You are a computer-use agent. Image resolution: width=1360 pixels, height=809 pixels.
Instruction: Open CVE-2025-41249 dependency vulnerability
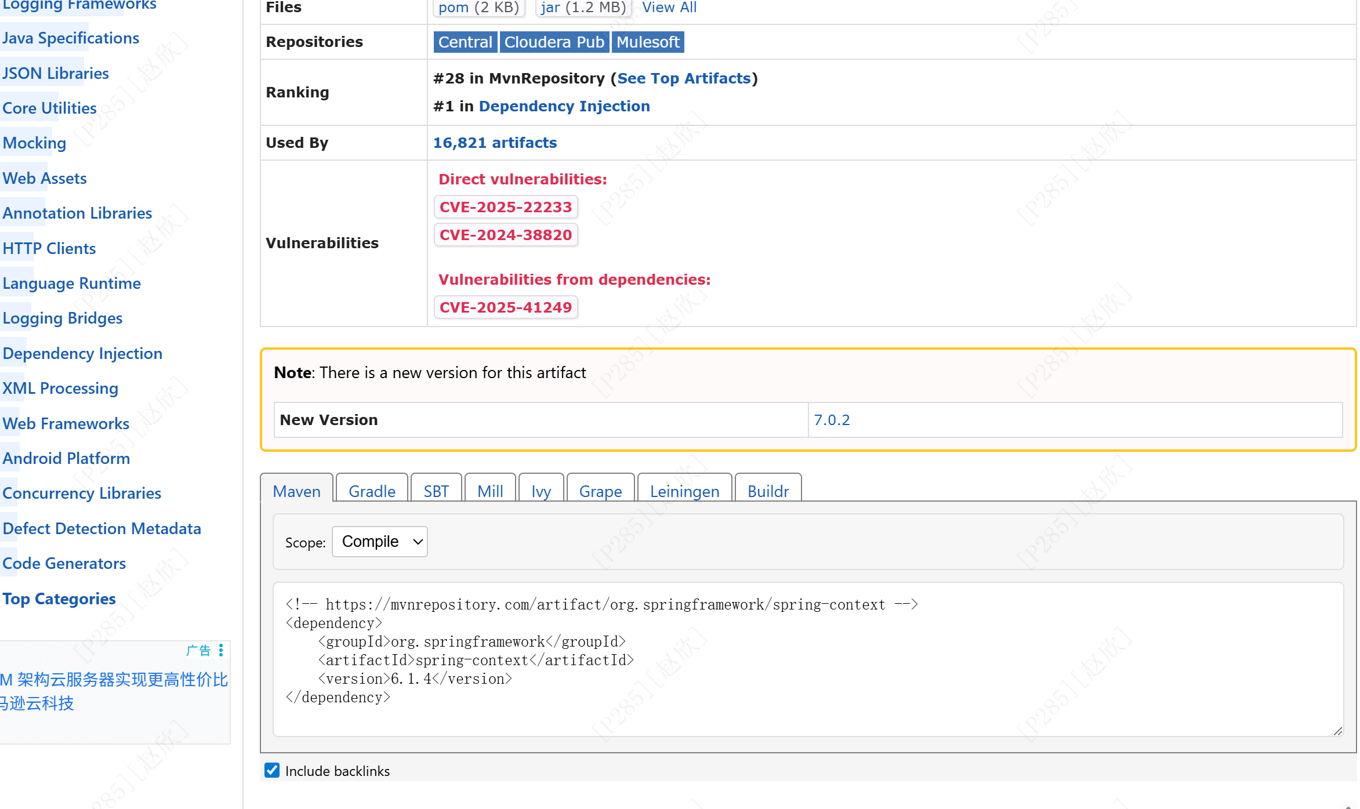pyautogui.click(x=506, y=307)
